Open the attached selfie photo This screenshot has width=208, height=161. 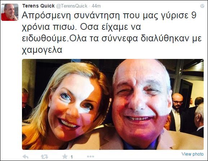click(x=113, y=105)
